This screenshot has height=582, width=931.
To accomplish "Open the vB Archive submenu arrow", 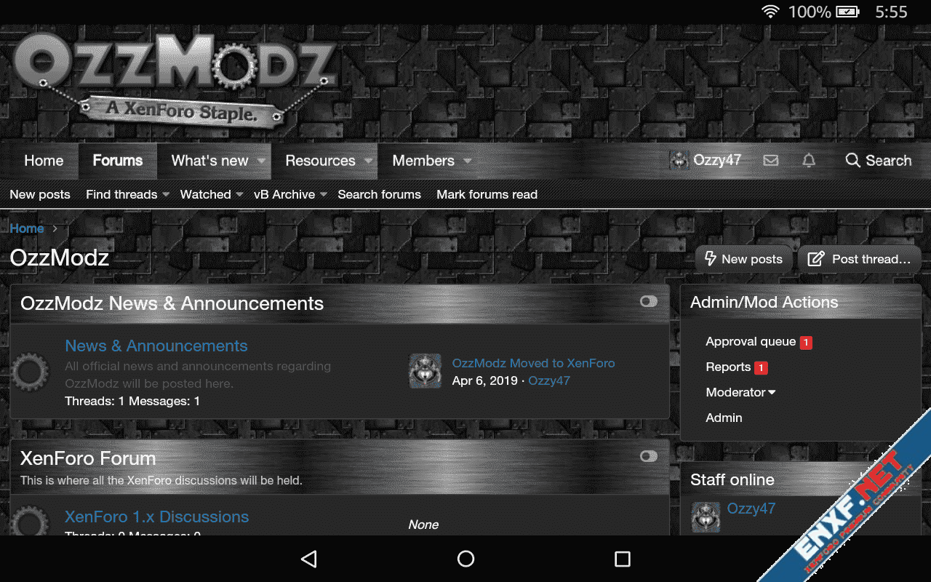I will (324, 194).
